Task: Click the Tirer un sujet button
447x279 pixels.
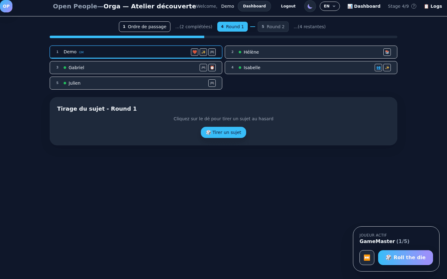Action: (x=223, y=132)
